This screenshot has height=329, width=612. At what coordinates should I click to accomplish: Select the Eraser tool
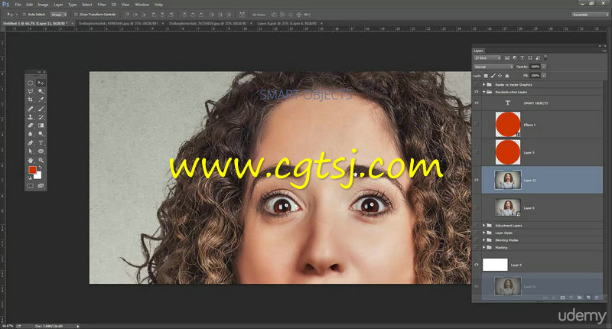click(x=31, y=125)
